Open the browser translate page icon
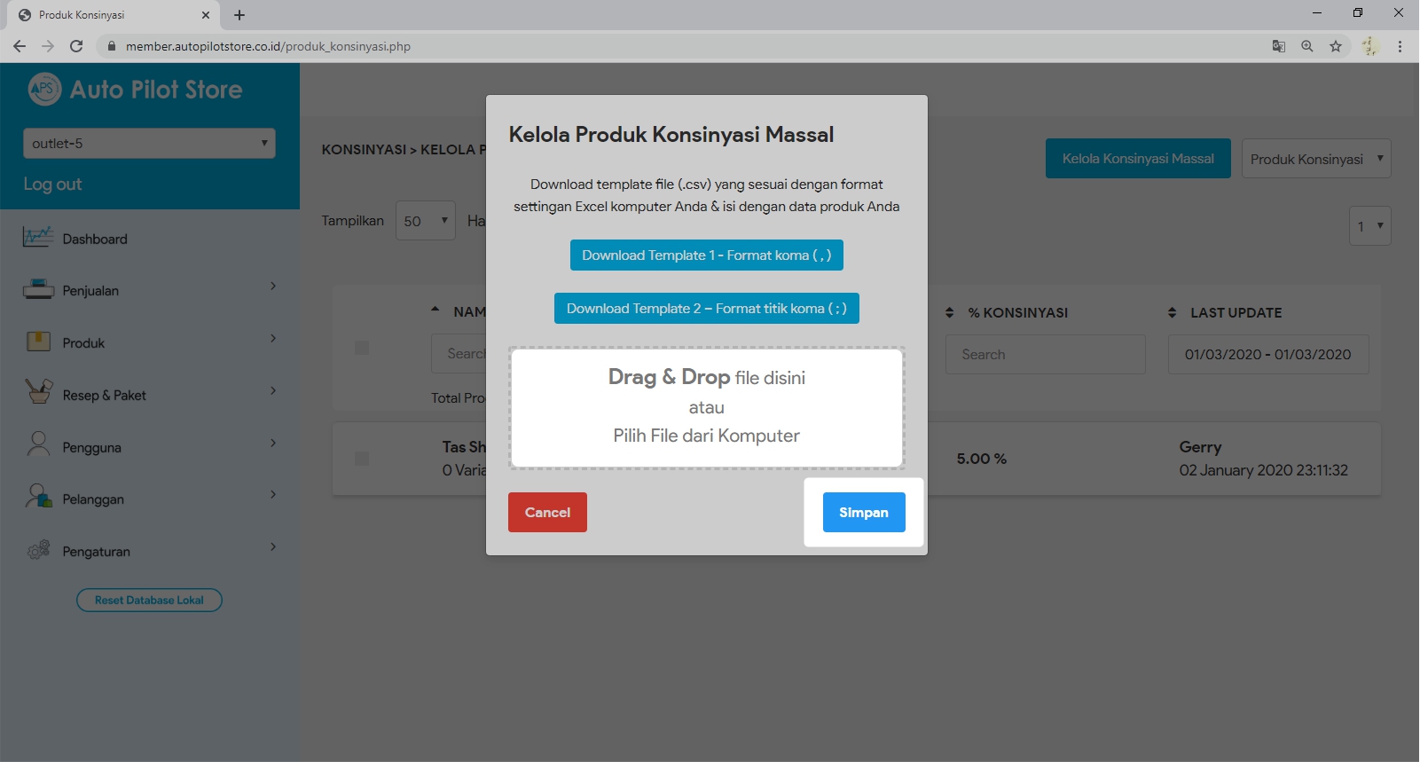 (x=1278, y=46)
